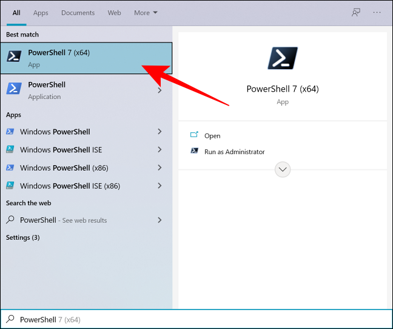The image size is (393, 329).
Task: Click the Settings (3) results heading
Action: click(x=22, y=237)
